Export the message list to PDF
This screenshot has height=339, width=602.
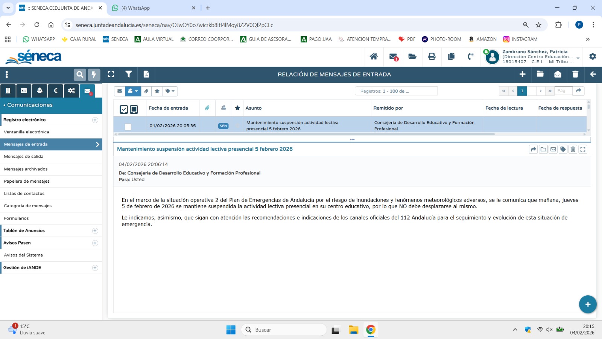pos(146,75)
